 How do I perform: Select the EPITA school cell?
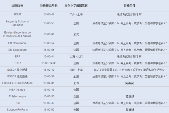(17, 63)
